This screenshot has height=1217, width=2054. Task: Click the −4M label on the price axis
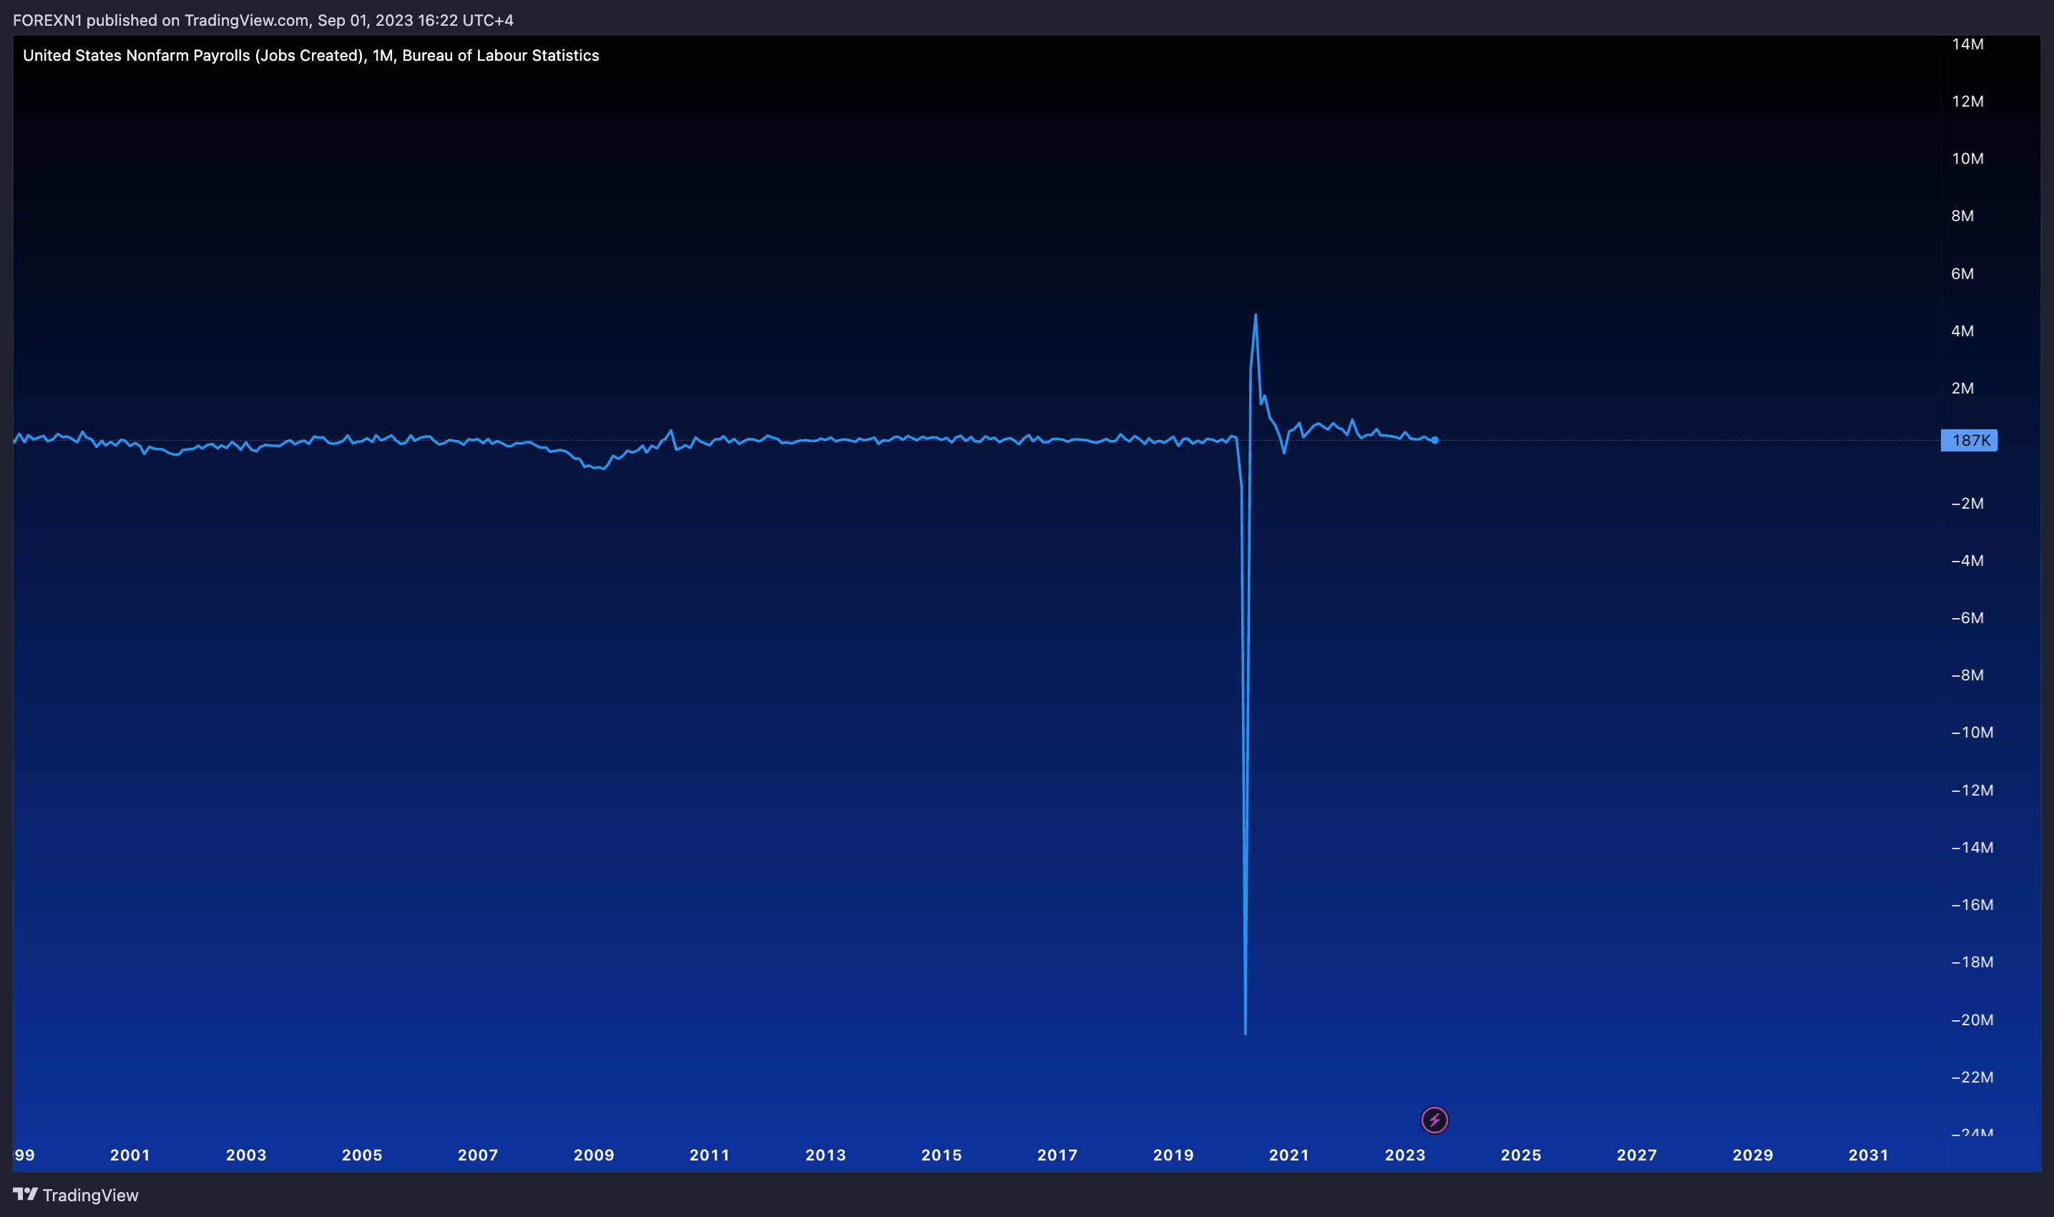point(1967,560)
